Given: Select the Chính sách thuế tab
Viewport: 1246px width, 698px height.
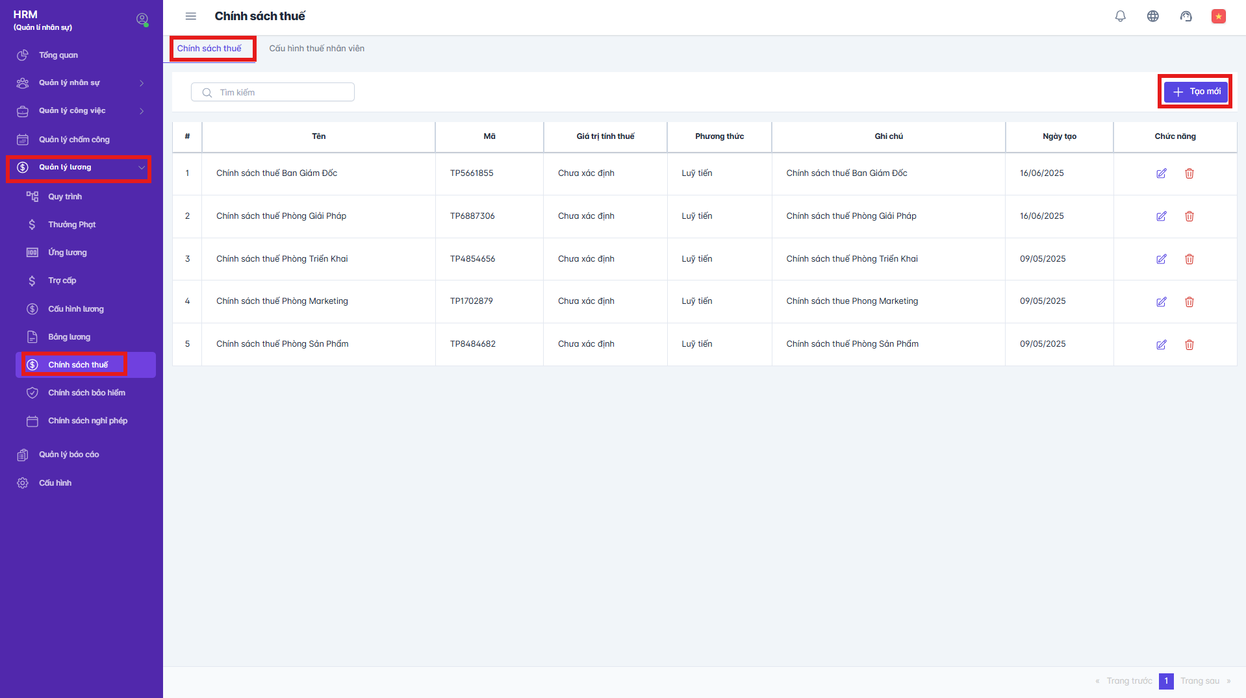Looking at the screenshot, I should [x=209, y=49].
